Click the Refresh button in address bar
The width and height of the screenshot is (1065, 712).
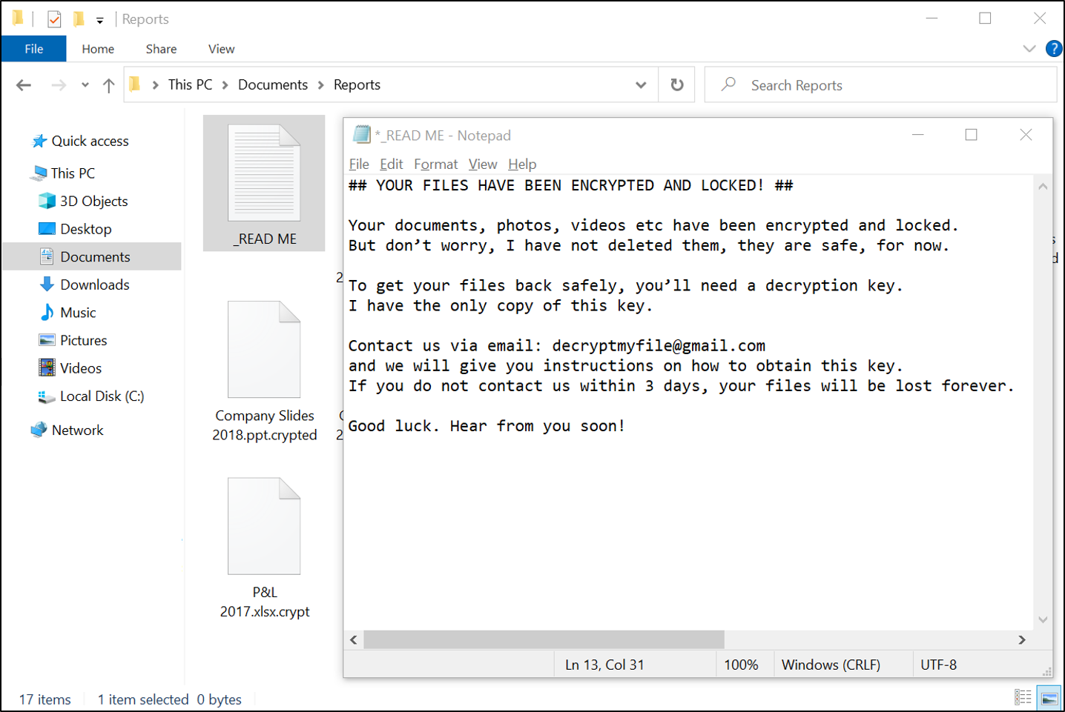coord(677,84)
